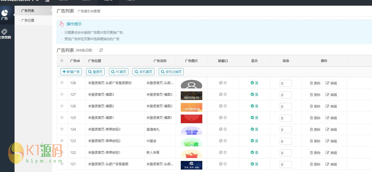Open the 广告 sidebar pie-chart icon
372x172 pixels.
click(5, 13)
